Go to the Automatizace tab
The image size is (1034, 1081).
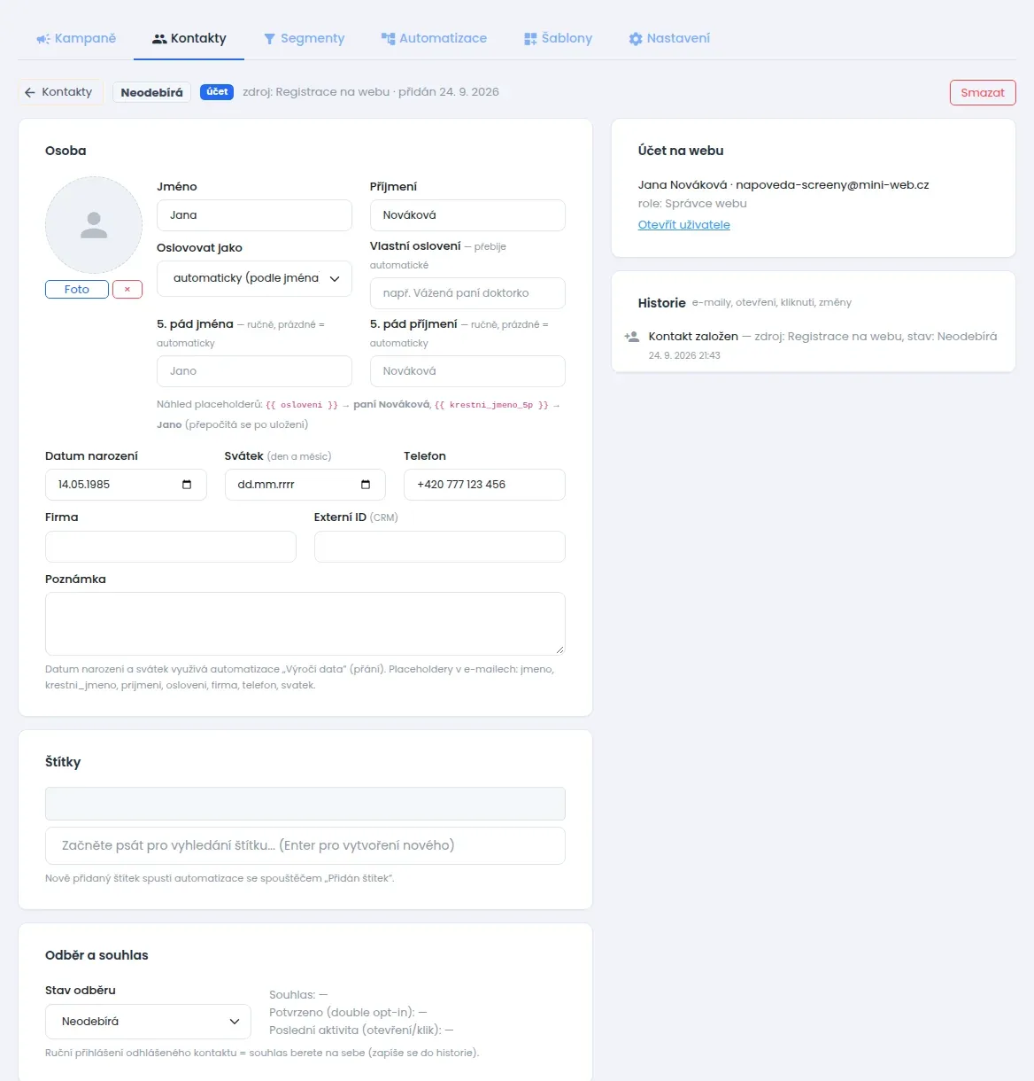click(434, 38)
